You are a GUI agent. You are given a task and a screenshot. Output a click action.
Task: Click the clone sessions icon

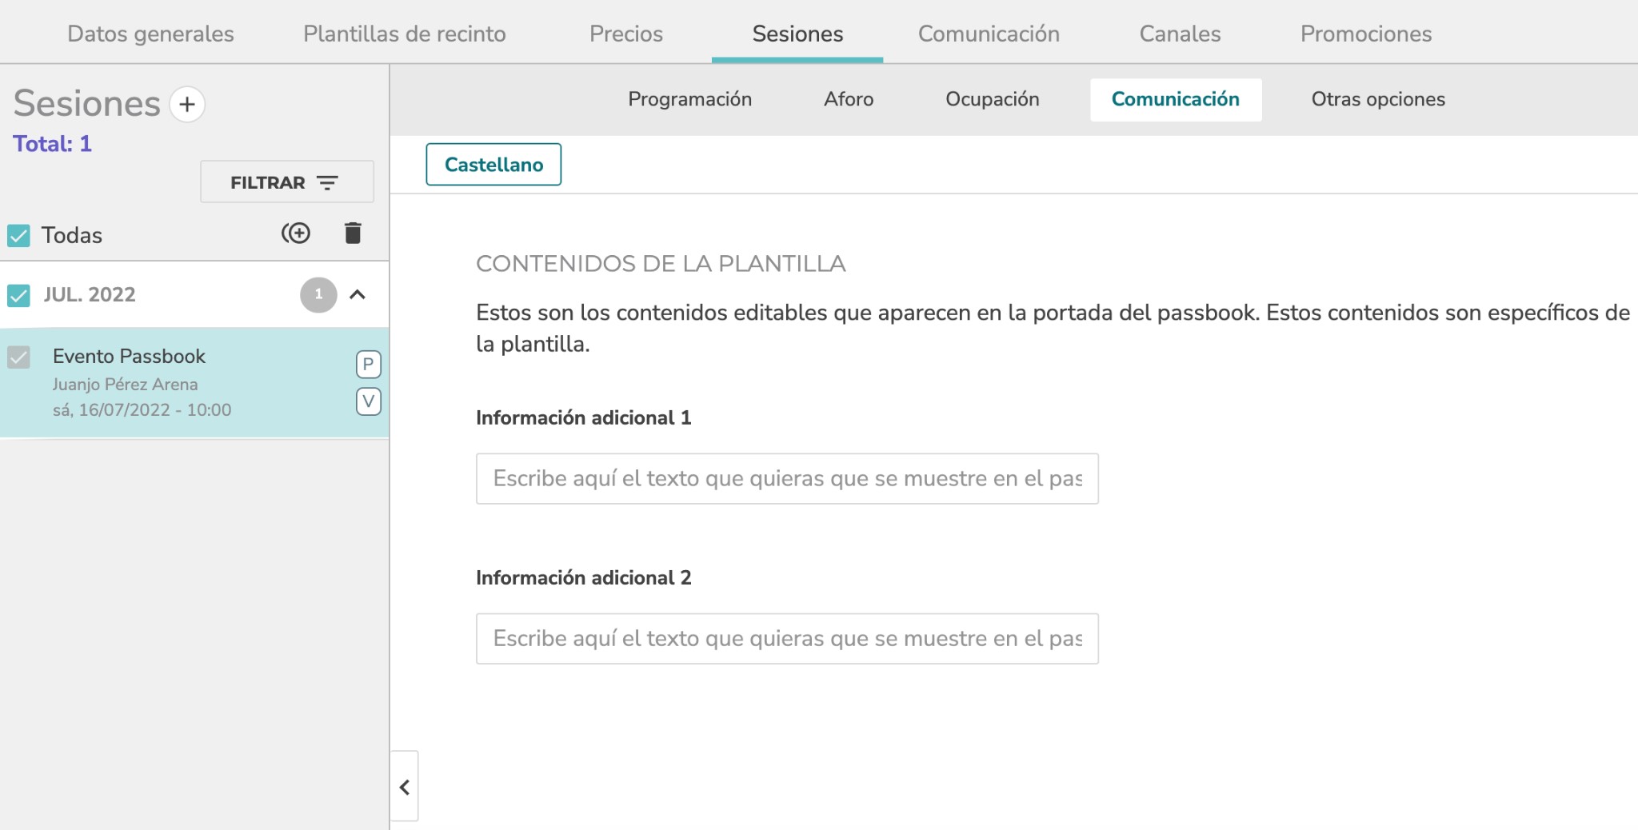coord(296,233)
